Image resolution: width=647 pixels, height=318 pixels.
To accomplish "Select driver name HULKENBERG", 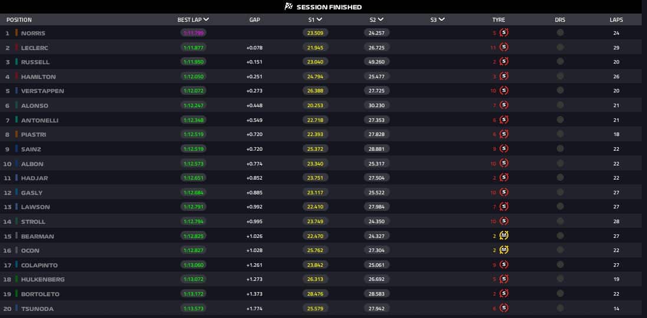I will [x=43, y=279].
